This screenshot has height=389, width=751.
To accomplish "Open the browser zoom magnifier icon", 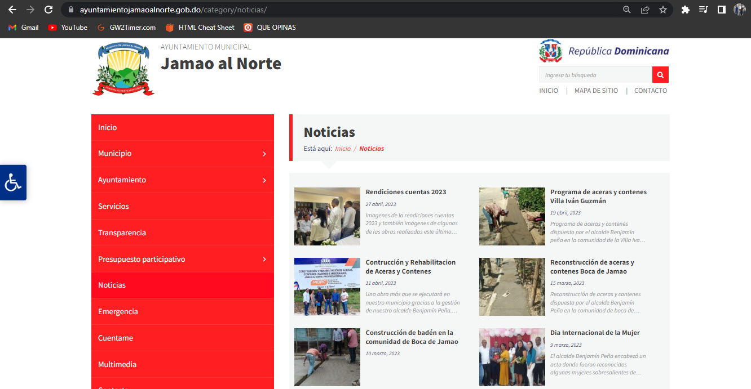I will point(627,10).
